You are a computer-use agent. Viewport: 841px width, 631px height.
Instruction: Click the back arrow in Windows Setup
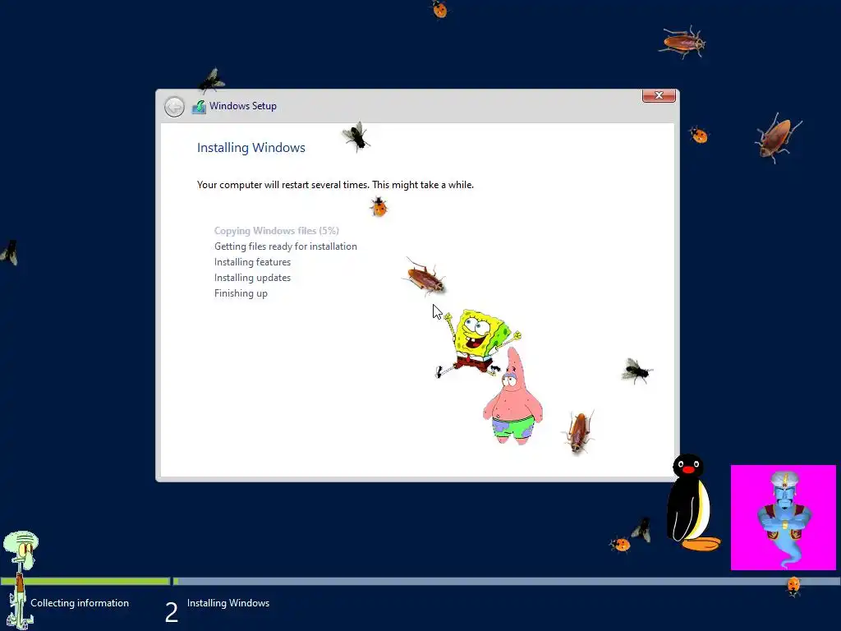tap(174, 107)
